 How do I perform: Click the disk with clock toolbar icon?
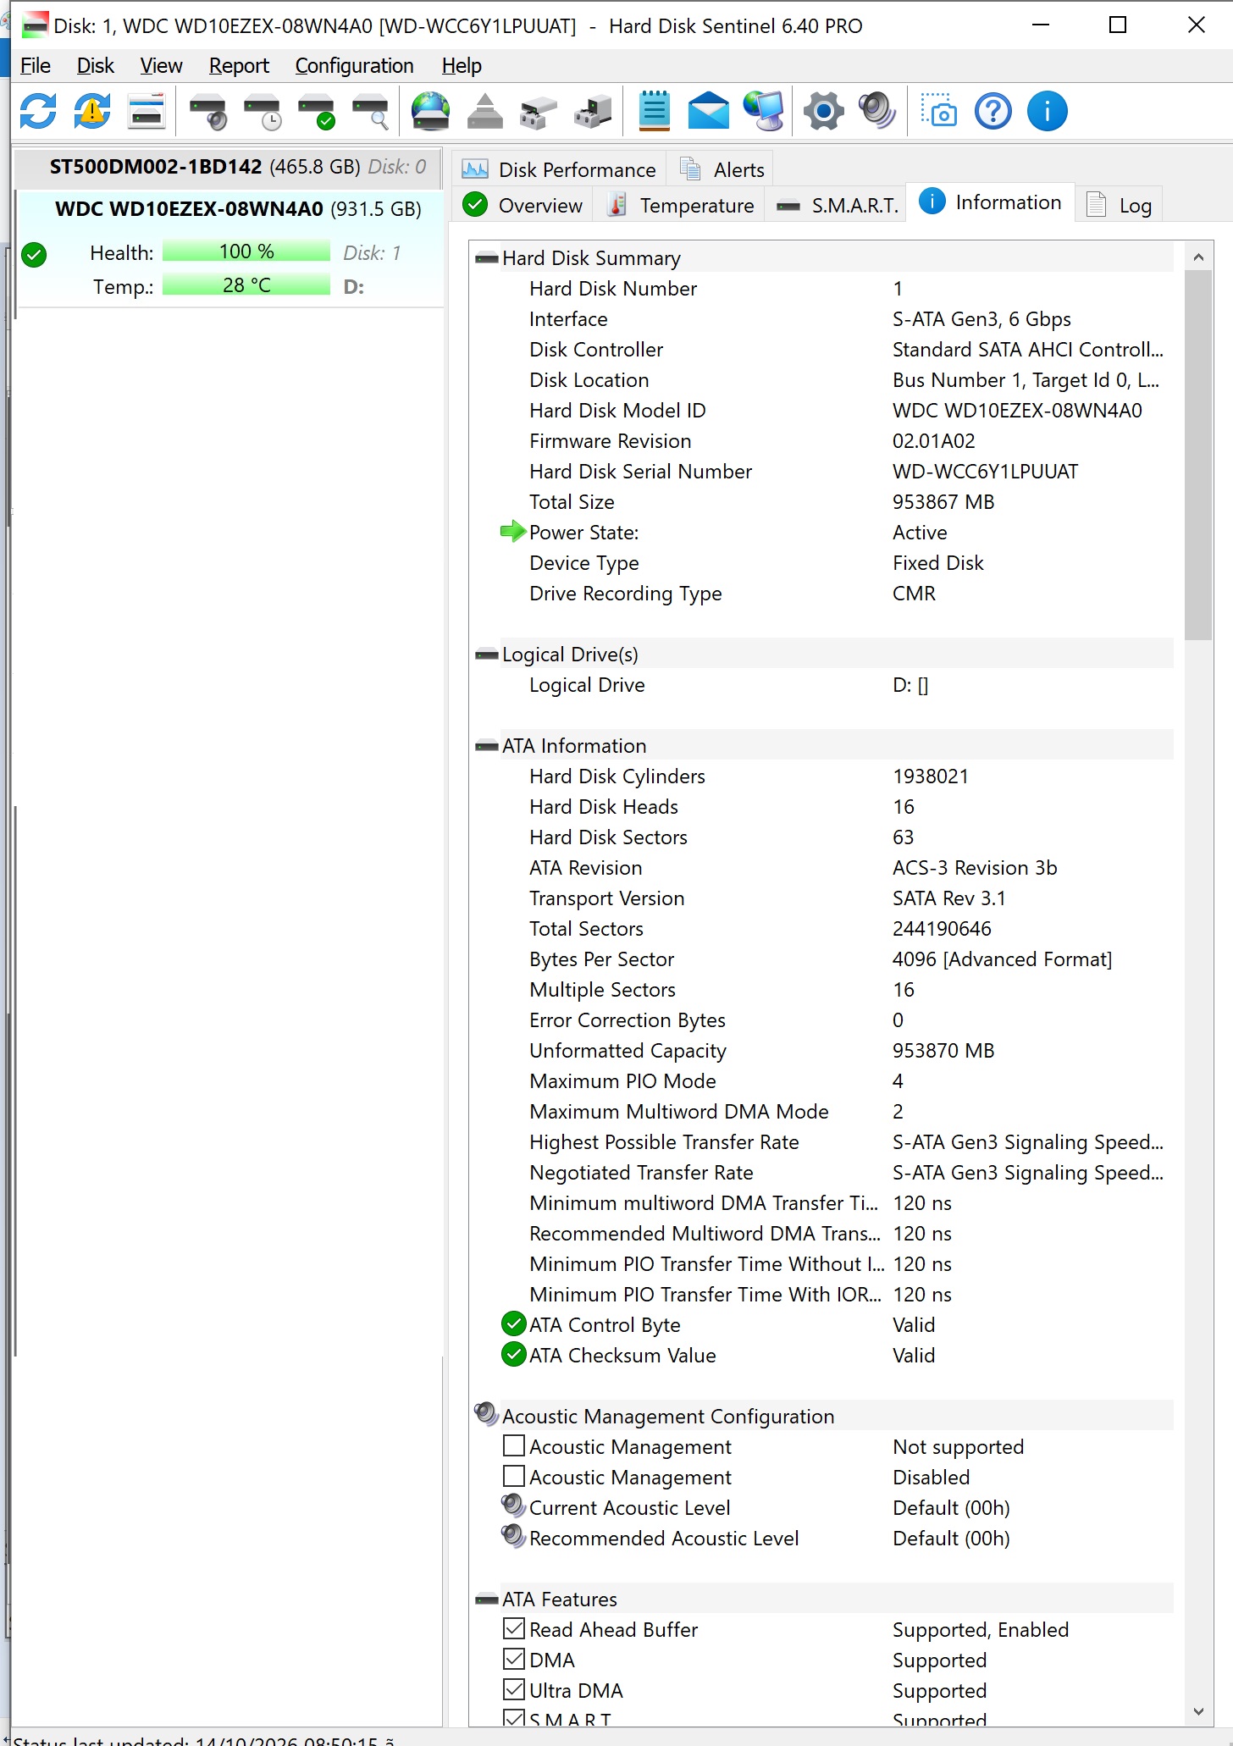tap(262, 111)
